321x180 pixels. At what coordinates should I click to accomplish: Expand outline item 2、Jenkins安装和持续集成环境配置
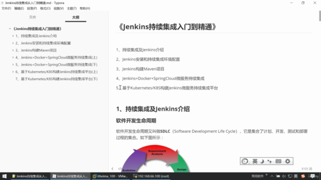(13, 43)
